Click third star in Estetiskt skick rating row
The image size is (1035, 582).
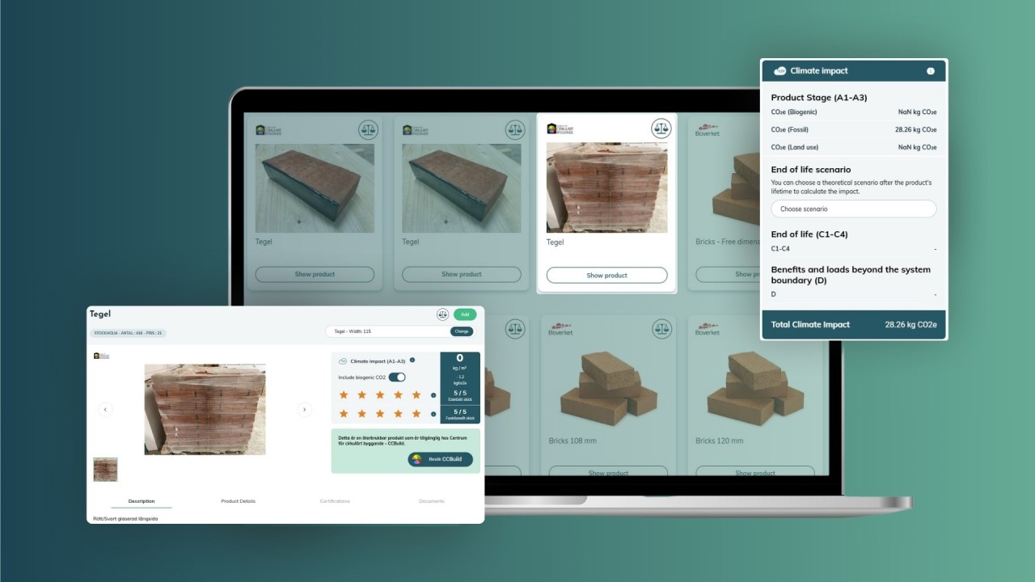click(x=380, y=394)
